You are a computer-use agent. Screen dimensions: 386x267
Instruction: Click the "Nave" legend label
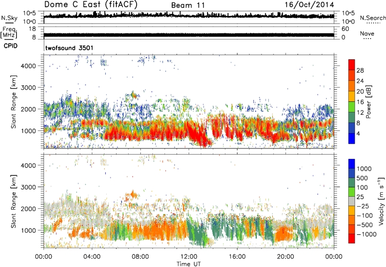click(x=367, y=33)
